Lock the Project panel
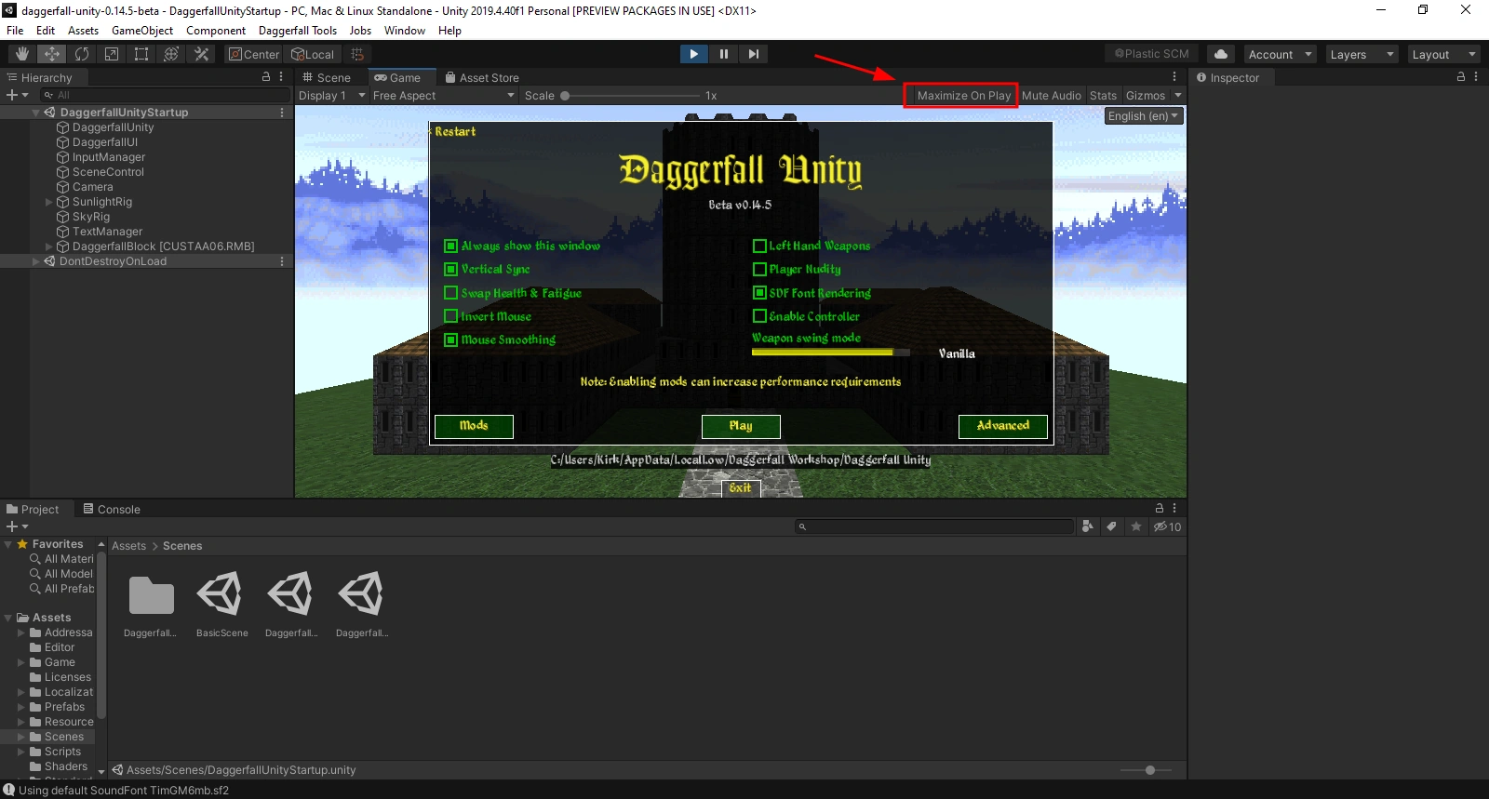The width and height of the screenshot is (1489, 799). tap(1160, 509)
